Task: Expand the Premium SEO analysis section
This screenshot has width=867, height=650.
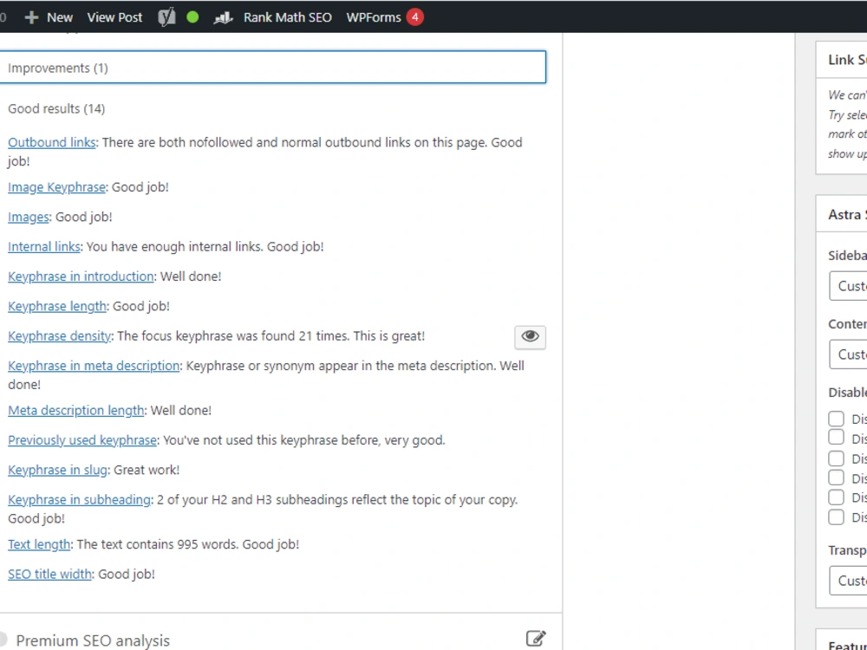Action: click(93, 640)
